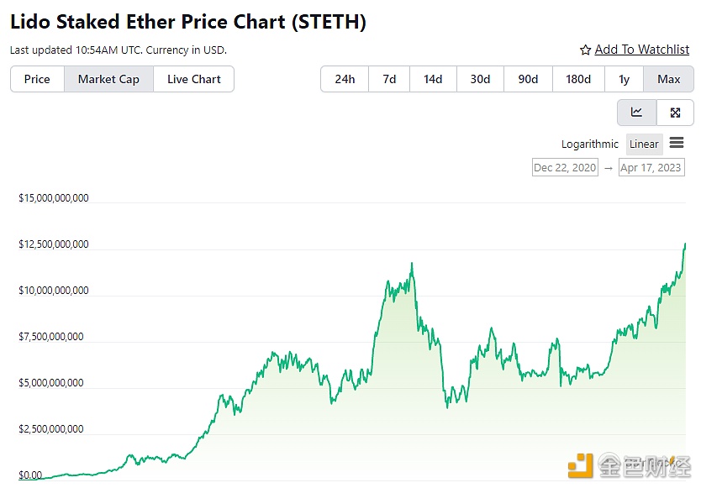
Task: Choose the 180d time range
Action: pyautogui.click(x=578, y=80)
